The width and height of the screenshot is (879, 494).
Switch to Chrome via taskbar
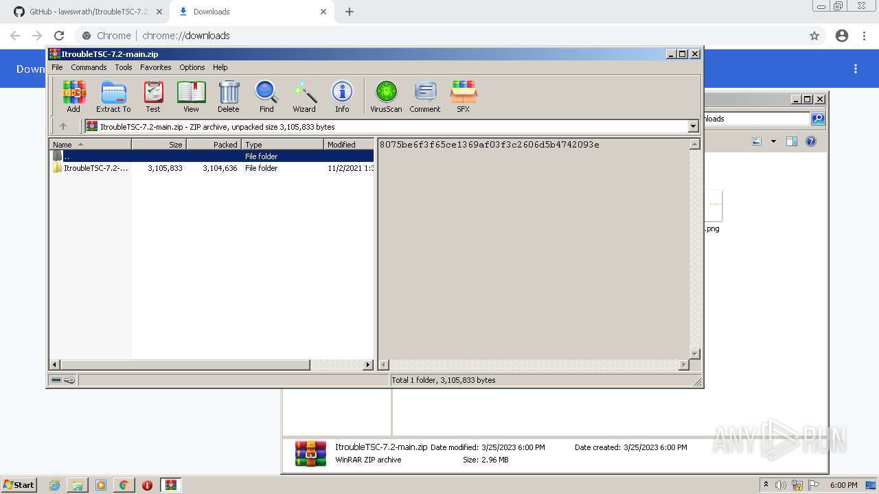(124, 485)
